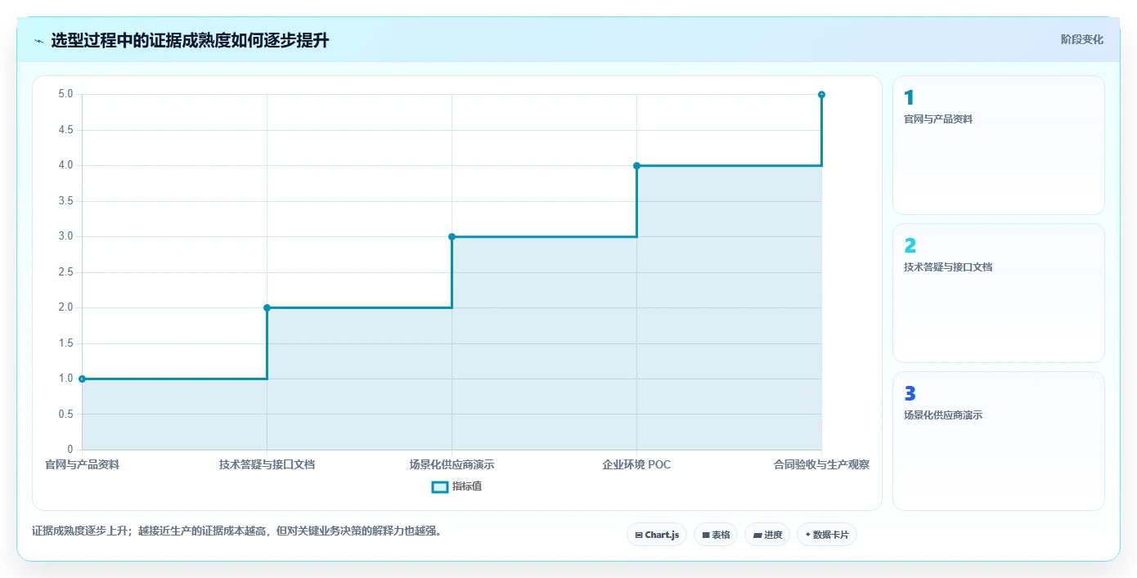Click x-axis label 技术答疑与接口文档

[267, 464]
